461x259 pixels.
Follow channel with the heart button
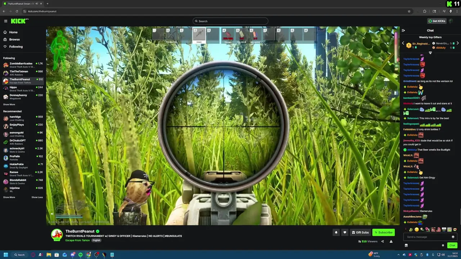point(345,232)
